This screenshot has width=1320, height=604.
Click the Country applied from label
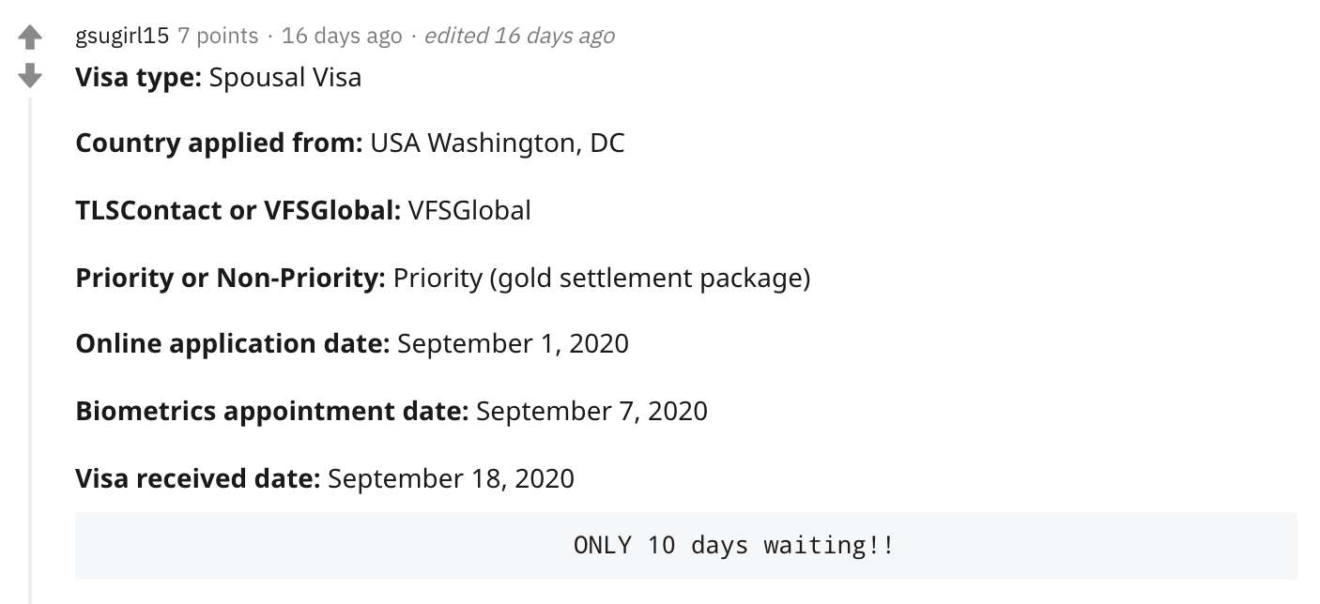tap(219, 143)
